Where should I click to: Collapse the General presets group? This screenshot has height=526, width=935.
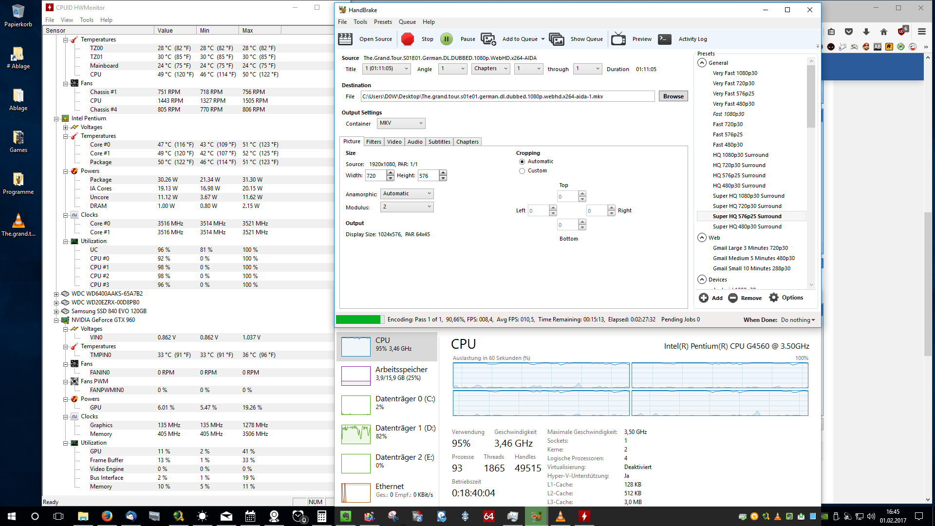[x=702, y=63]
